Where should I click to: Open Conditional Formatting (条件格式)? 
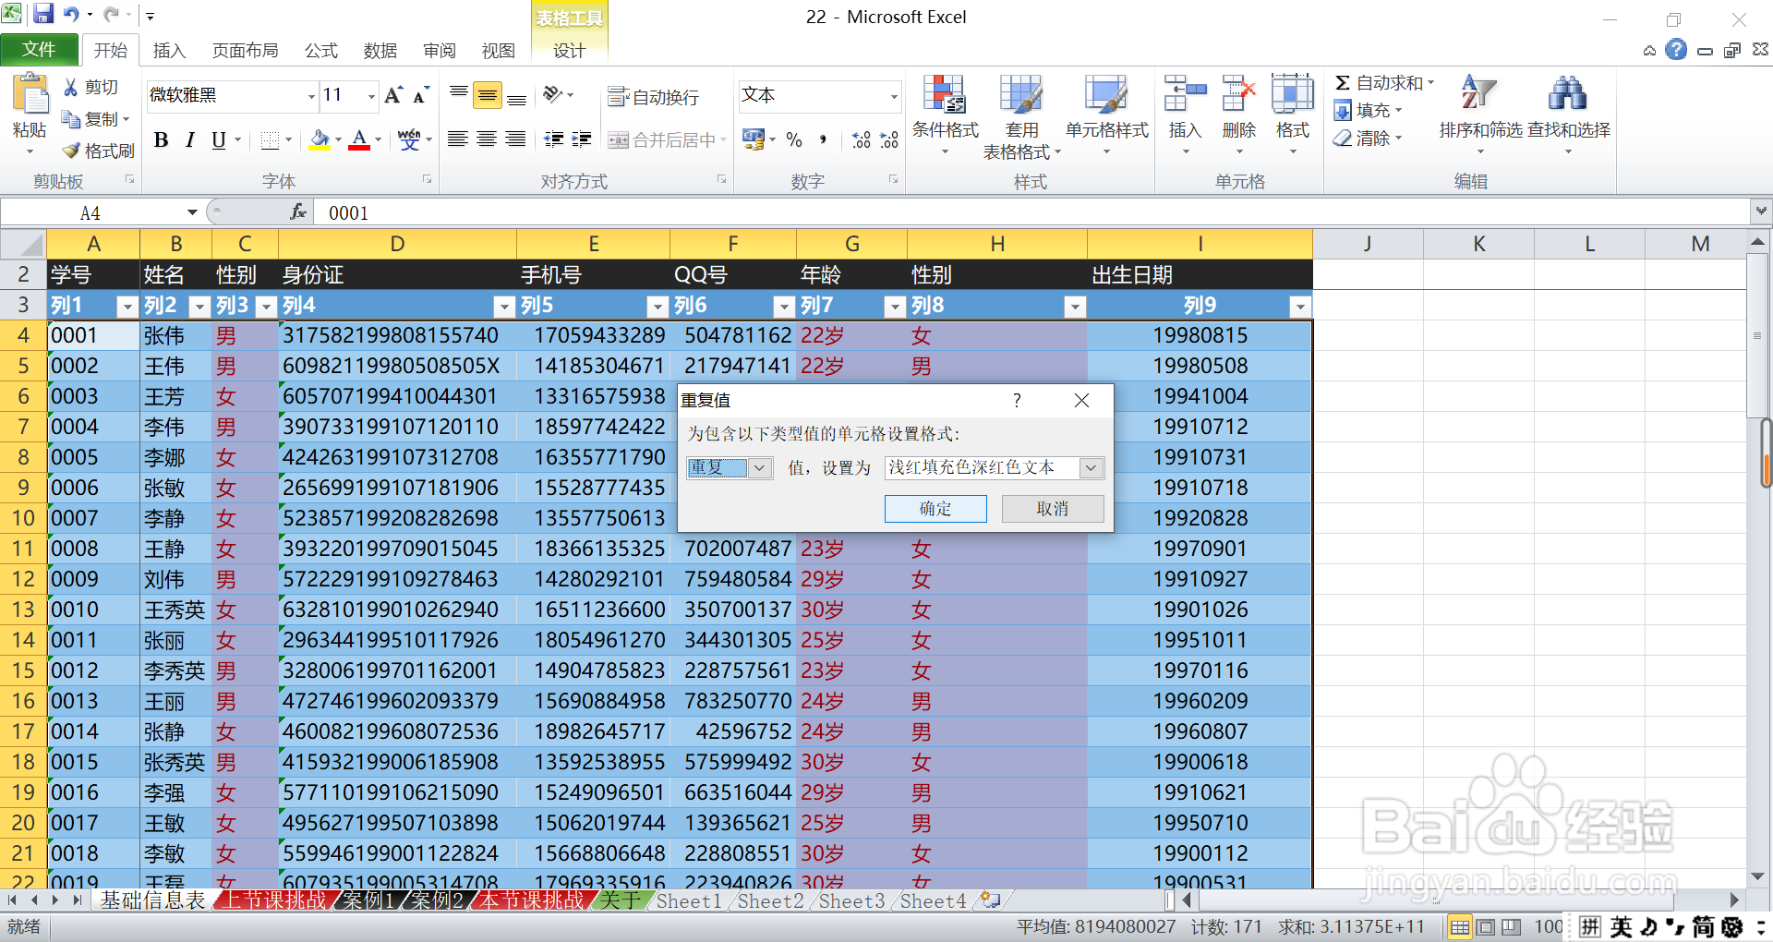[945, 115]
